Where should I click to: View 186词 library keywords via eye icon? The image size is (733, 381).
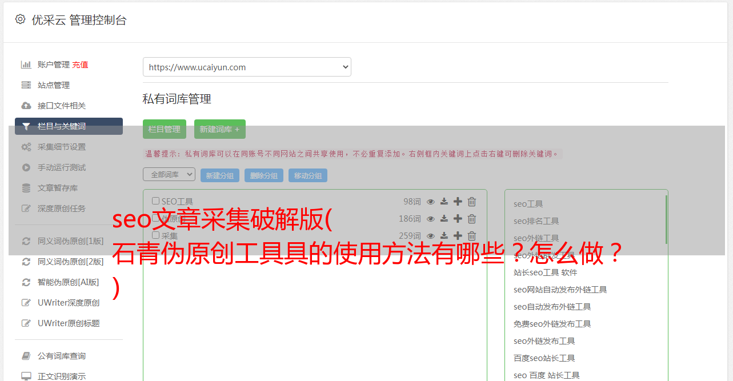coord(431,219)
